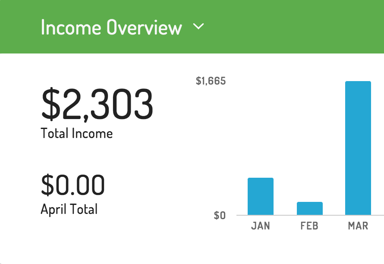Click the $1,665 axis maximum label
This screenshot has width=384, height=264.
coord(211,81)
